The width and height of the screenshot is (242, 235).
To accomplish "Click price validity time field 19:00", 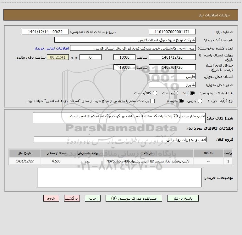I will pyautogui.click(x=124, y=67).
